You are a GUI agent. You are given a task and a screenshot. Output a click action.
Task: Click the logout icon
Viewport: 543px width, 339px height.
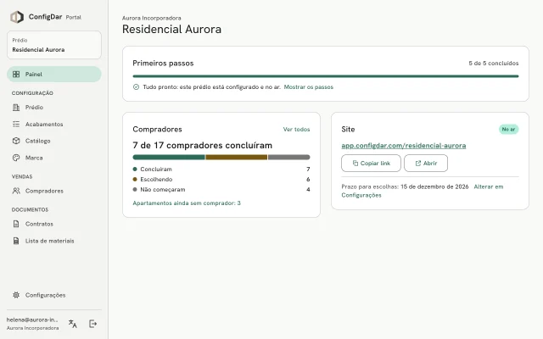click(92, 324)
